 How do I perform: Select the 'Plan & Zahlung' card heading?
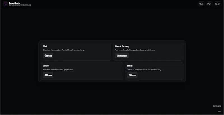pyautogui.click(x=122, y=46)
